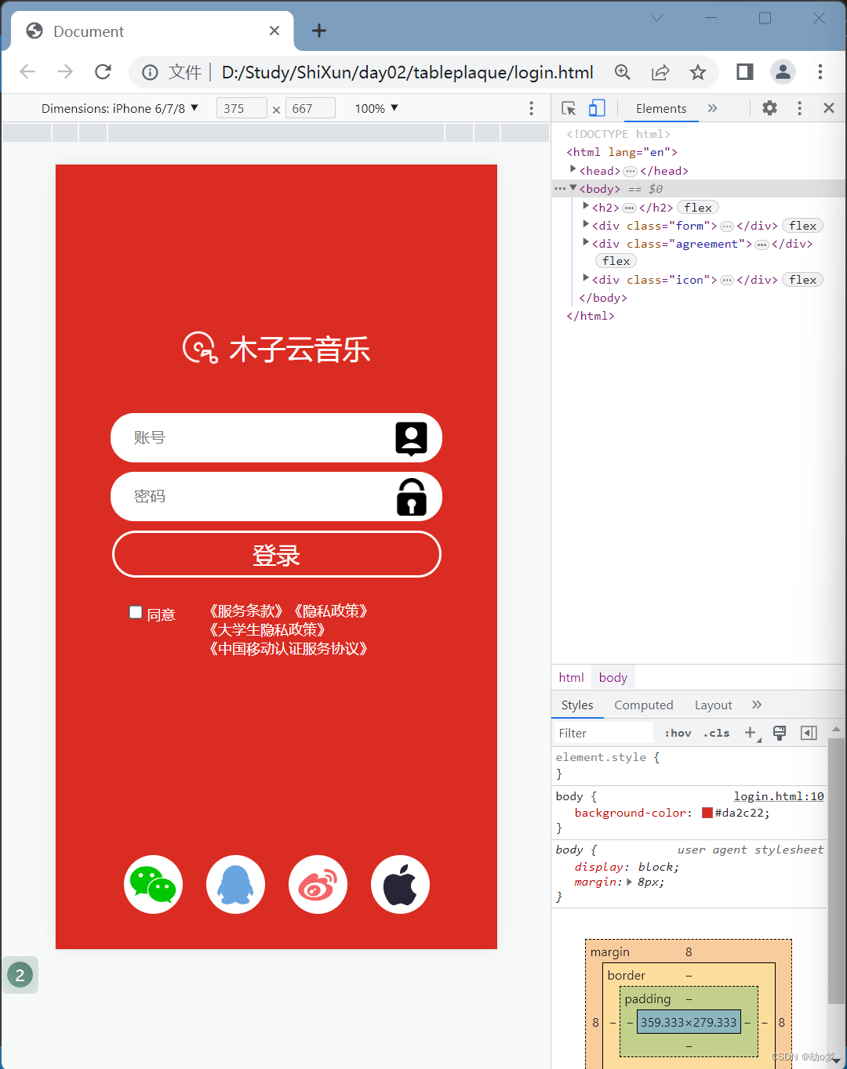Click the 登录 login button
The image size is (847, 1069).
(x=276, y=554)
